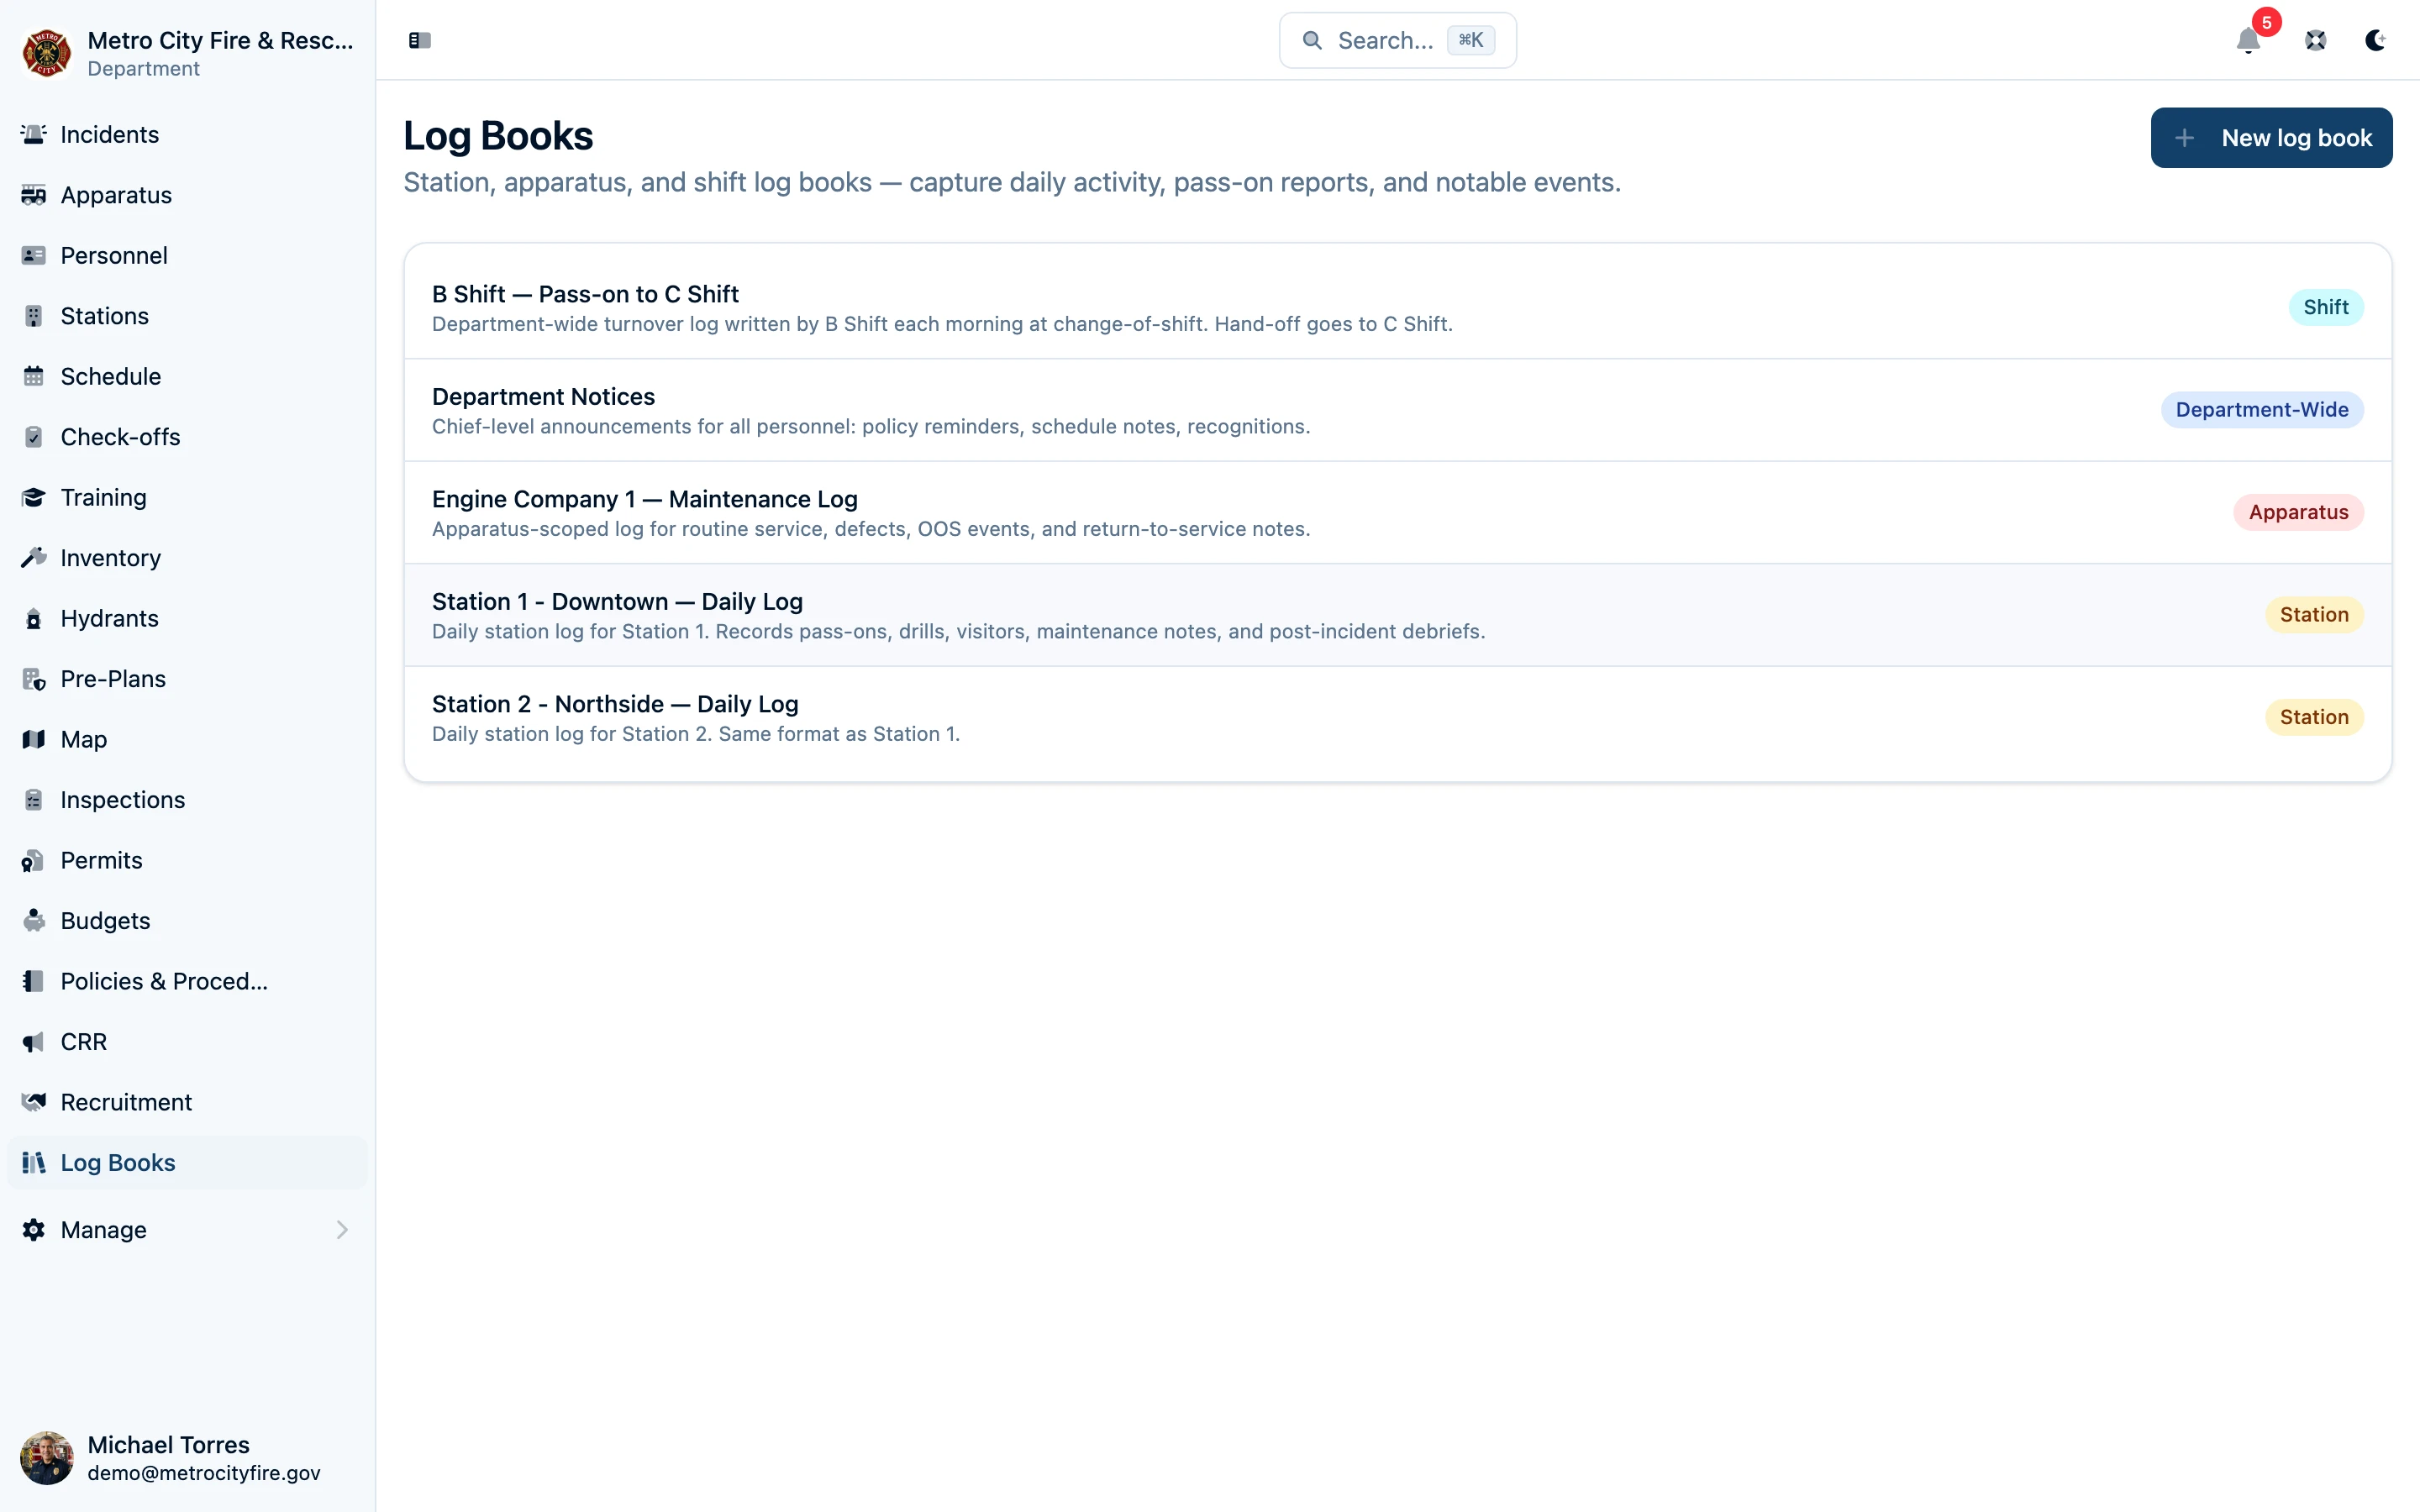Image resolution: width=2420 pixels, height=1512 pixels.
Task: Open Station 2 - Northside — Daily Log
Action: [1397, 718]
